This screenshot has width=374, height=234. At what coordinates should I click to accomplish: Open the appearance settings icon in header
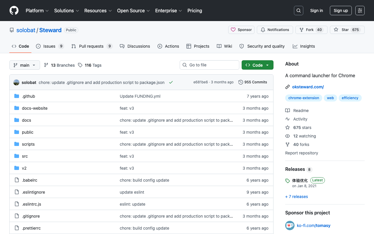360,11
